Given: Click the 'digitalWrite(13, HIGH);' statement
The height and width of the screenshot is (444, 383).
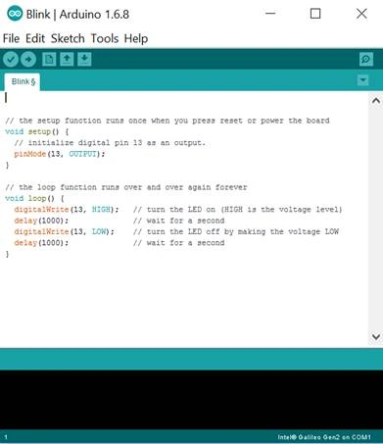Looking at the screenshot, I should click(x=67, y=210).
